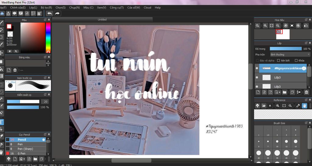Pick eyedropper in Reference panel
312x166 pixels.
pyautogui.click(x=298, y=105)
